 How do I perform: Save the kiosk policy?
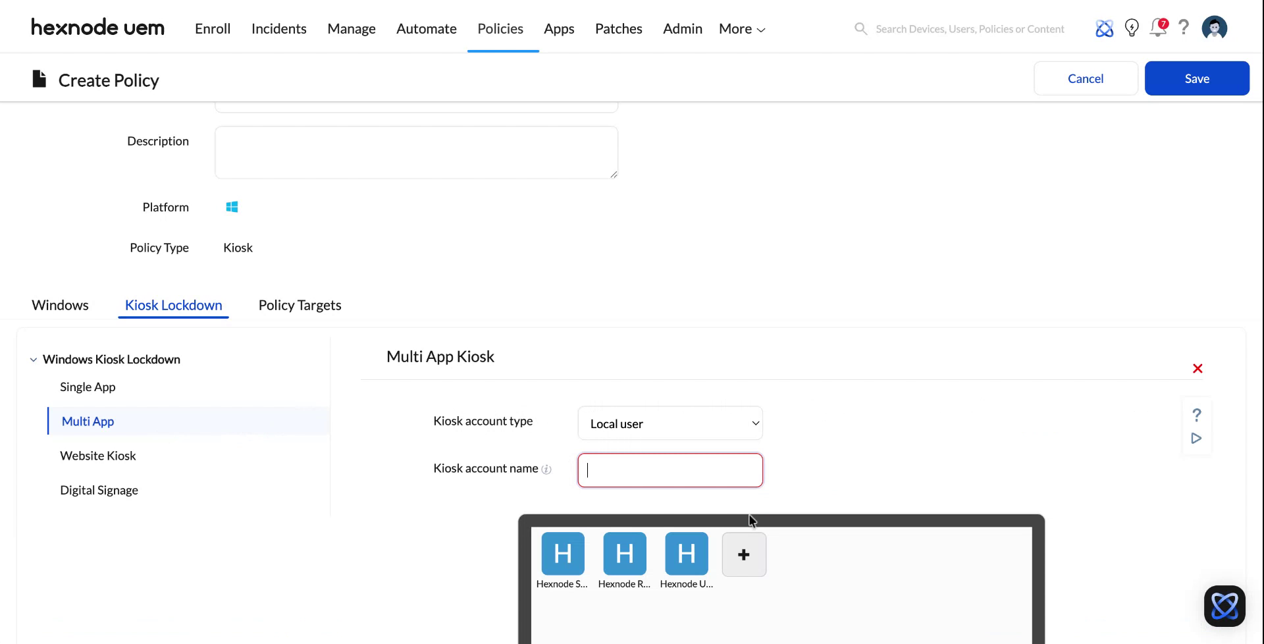tap(1197, 78)
